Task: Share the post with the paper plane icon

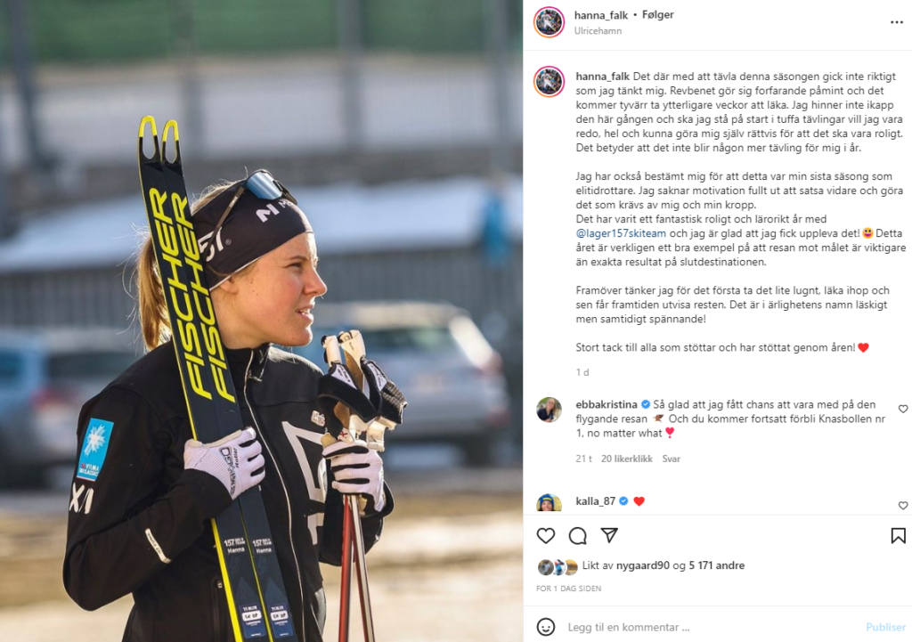Action: coord(609,535)
